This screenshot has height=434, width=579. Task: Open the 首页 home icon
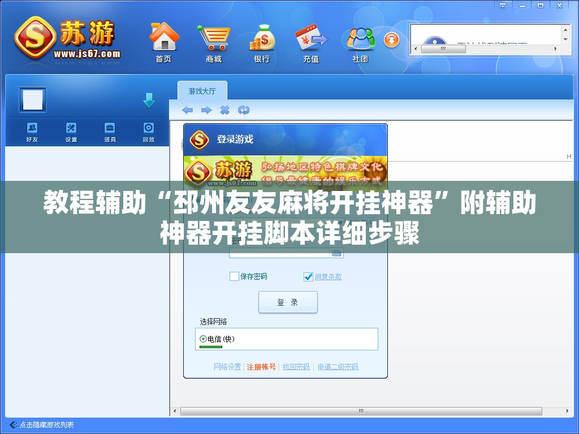[x=164, y=42]
